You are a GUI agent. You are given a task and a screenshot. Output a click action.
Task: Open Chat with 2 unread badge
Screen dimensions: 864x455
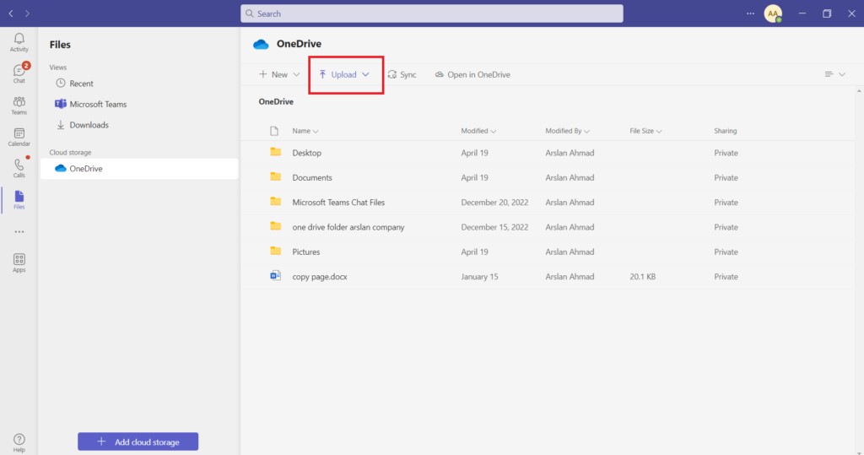(x=19, y=73)
